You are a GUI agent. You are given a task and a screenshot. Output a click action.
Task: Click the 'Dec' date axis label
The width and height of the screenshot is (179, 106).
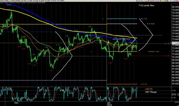pyautogui.click(x=16, y=103)
